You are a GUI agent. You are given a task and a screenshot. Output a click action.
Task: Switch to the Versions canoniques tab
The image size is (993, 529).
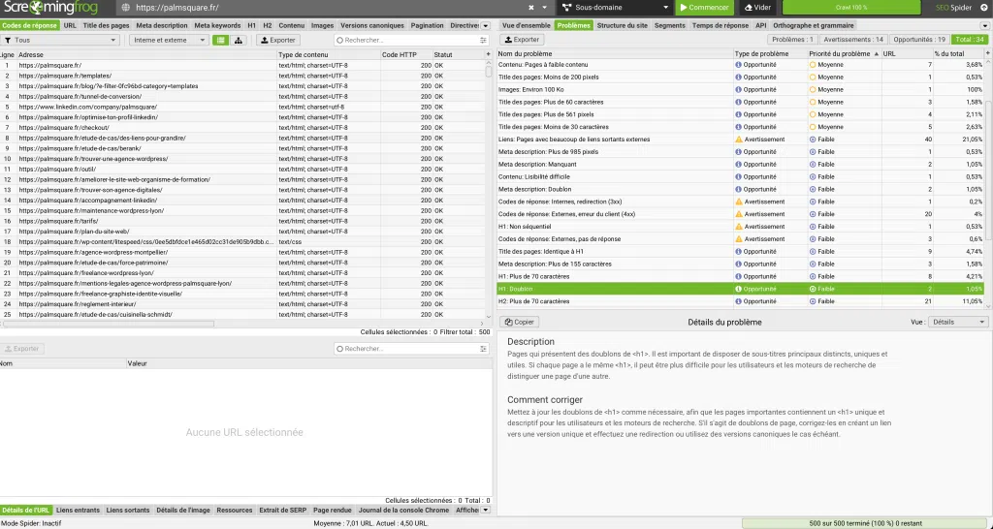(x=371, y=26)
